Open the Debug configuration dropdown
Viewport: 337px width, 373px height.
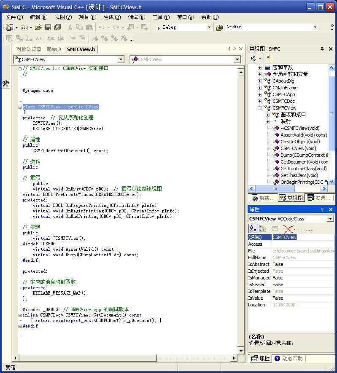point(209,27)
